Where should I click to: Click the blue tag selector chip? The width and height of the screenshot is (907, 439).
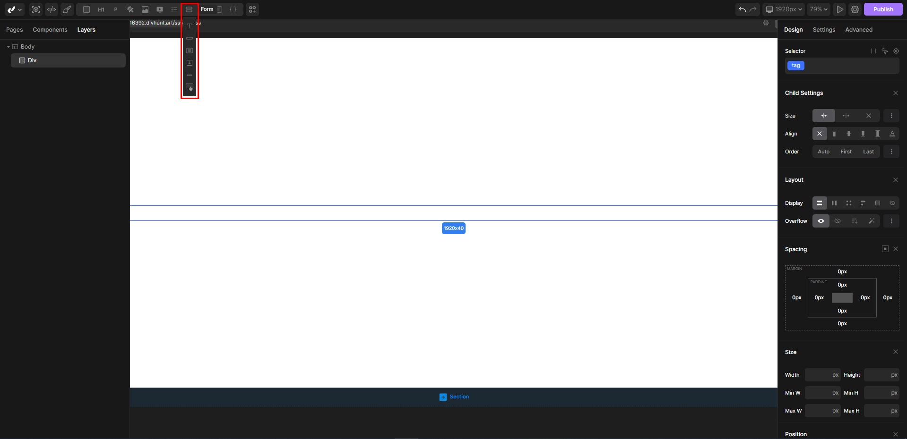click(796, 66)
